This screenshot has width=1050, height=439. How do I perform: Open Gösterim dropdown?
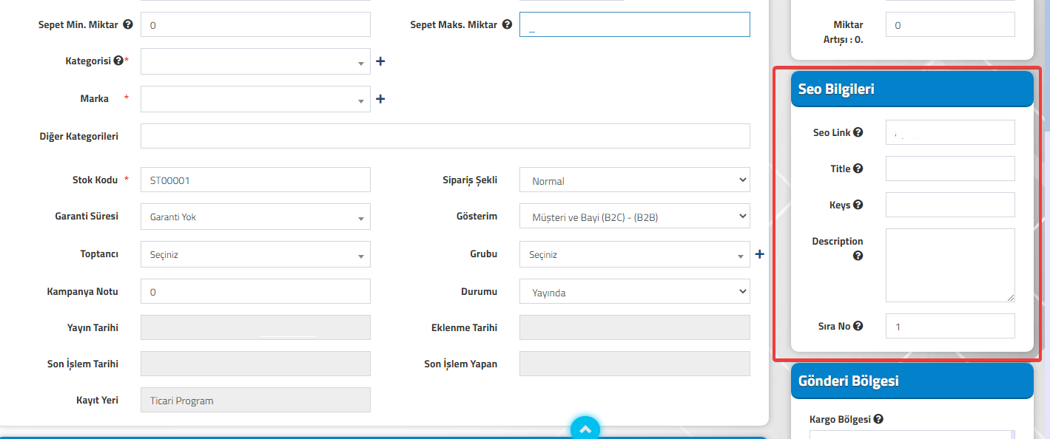(x=634, y=217)
